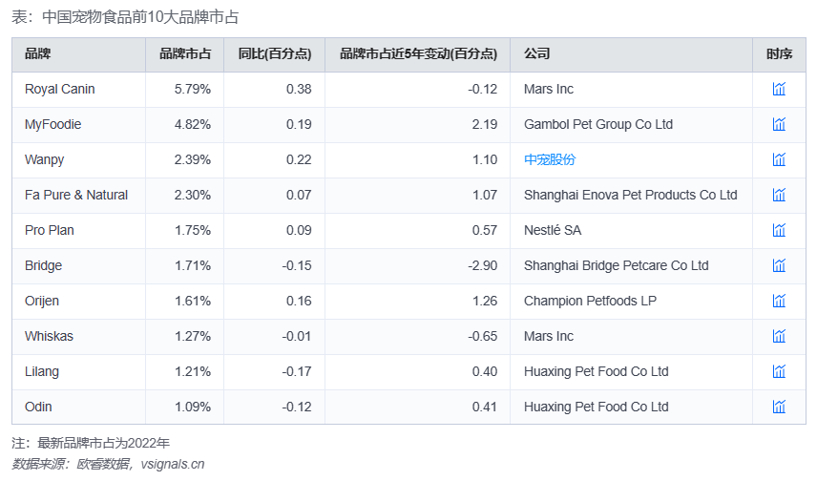
Task: Select the Royal Canin brand cell
Action: (60, 89)
